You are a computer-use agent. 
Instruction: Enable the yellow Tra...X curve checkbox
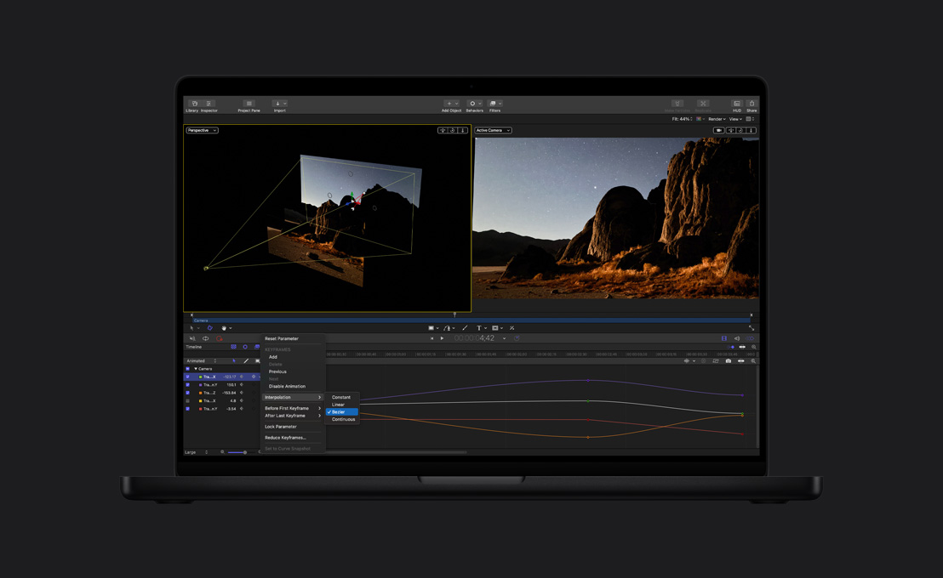click(187, 399)
